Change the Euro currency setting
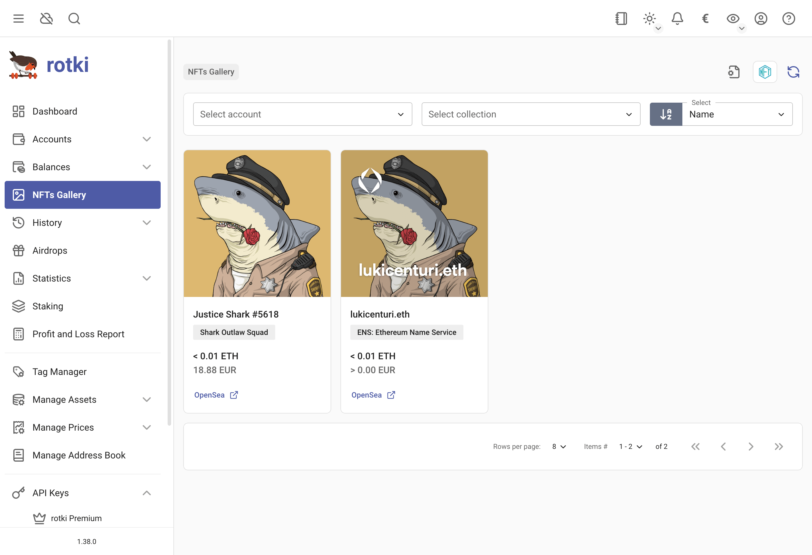Screen dimensions: 812x555 [705, 19]
